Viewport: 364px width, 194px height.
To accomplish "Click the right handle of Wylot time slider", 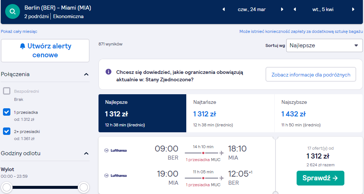I will (84, 187).
